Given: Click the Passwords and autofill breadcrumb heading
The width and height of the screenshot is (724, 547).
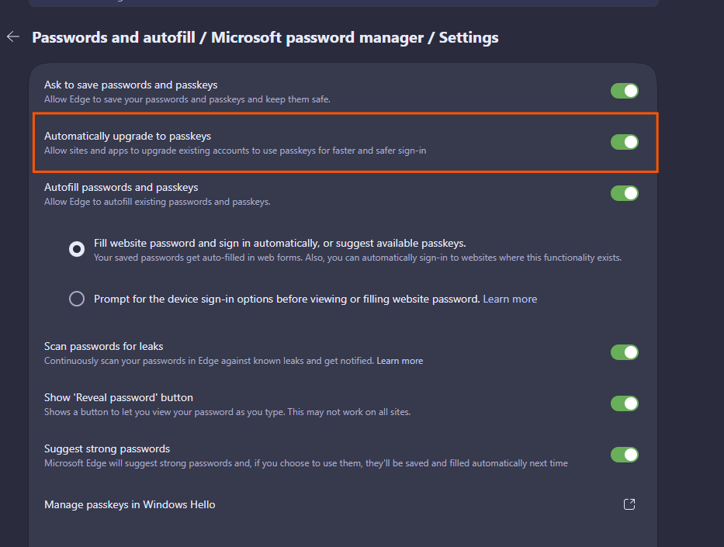Looking at the screenshot, I should click(x=113, y=37).
